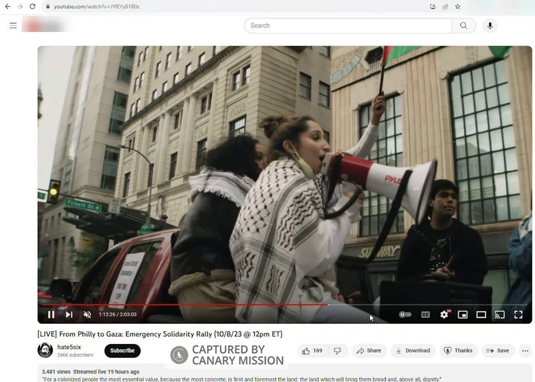Screen dimensions: 535x382
Task: Click the Search input field
Action: 348,25
